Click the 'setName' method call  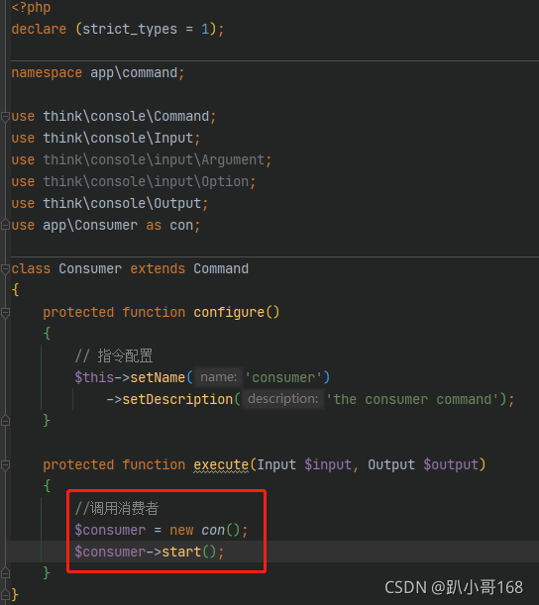(158, 377)
